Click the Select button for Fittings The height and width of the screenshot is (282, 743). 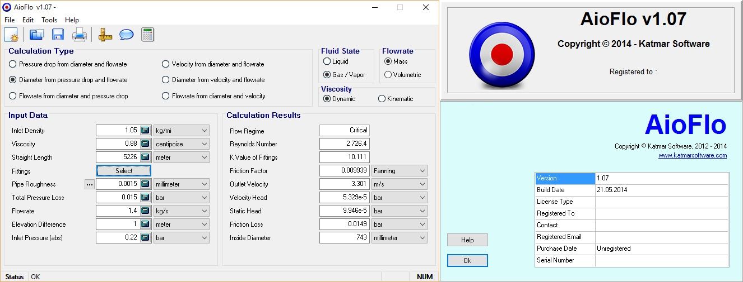click(124, 171)
